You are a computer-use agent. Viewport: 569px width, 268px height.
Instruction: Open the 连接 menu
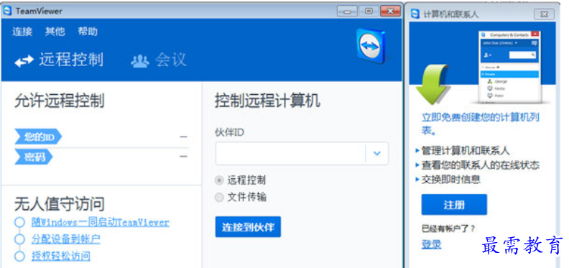coord(22,32)
